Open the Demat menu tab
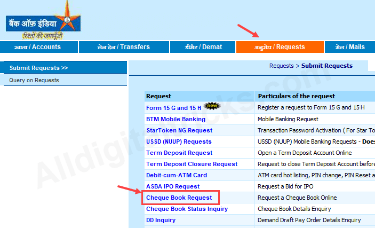 point(203,47)
